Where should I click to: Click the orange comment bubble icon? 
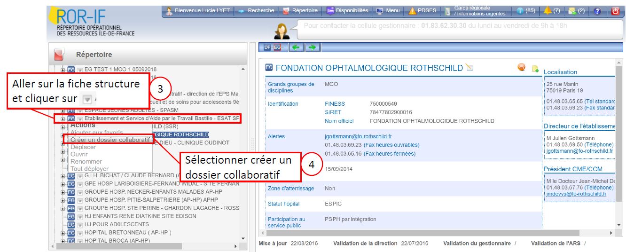pos(521,68)
